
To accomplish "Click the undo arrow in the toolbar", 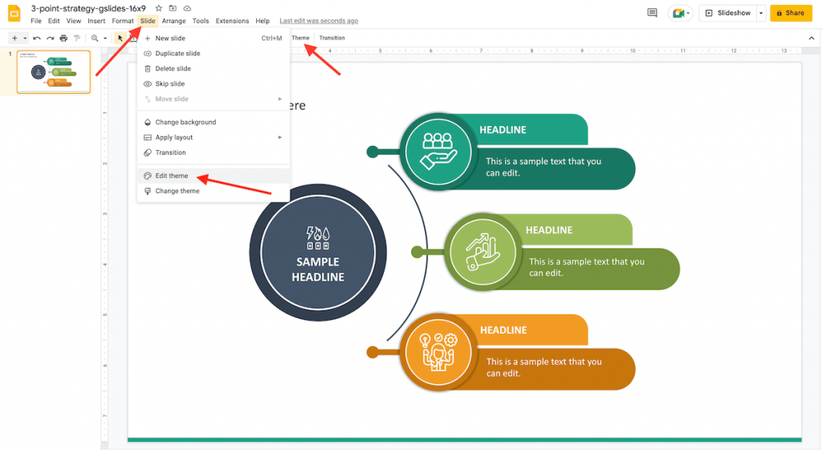I will 37,38.
